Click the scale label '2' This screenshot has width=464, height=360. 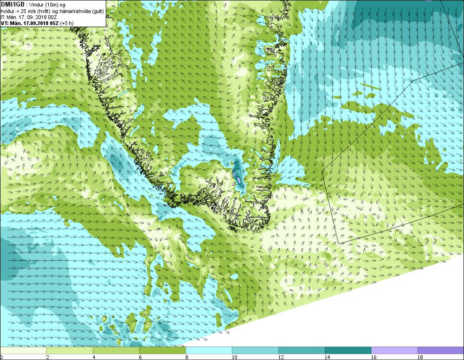click(48, 357)
